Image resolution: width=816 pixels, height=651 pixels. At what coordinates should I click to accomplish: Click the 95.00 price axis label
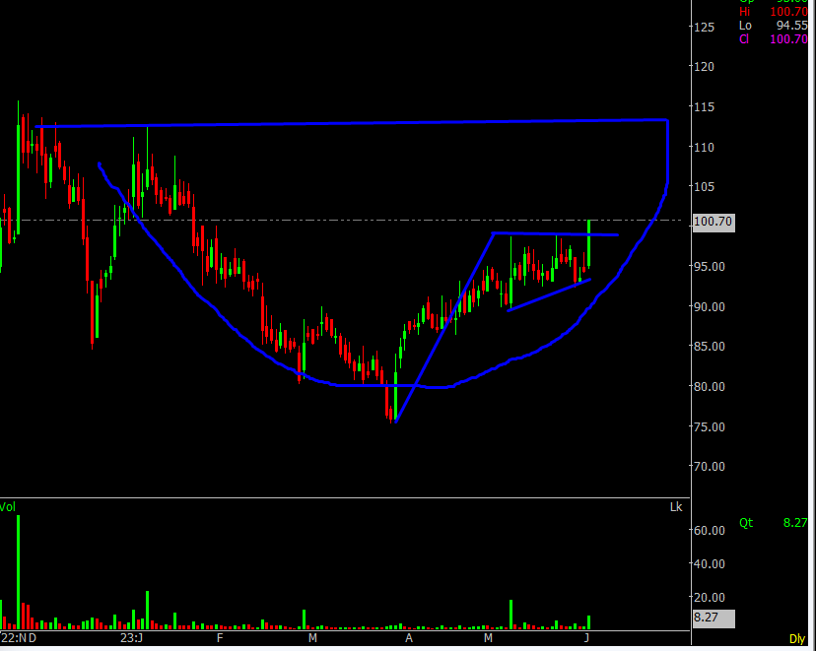pos(710,266)
